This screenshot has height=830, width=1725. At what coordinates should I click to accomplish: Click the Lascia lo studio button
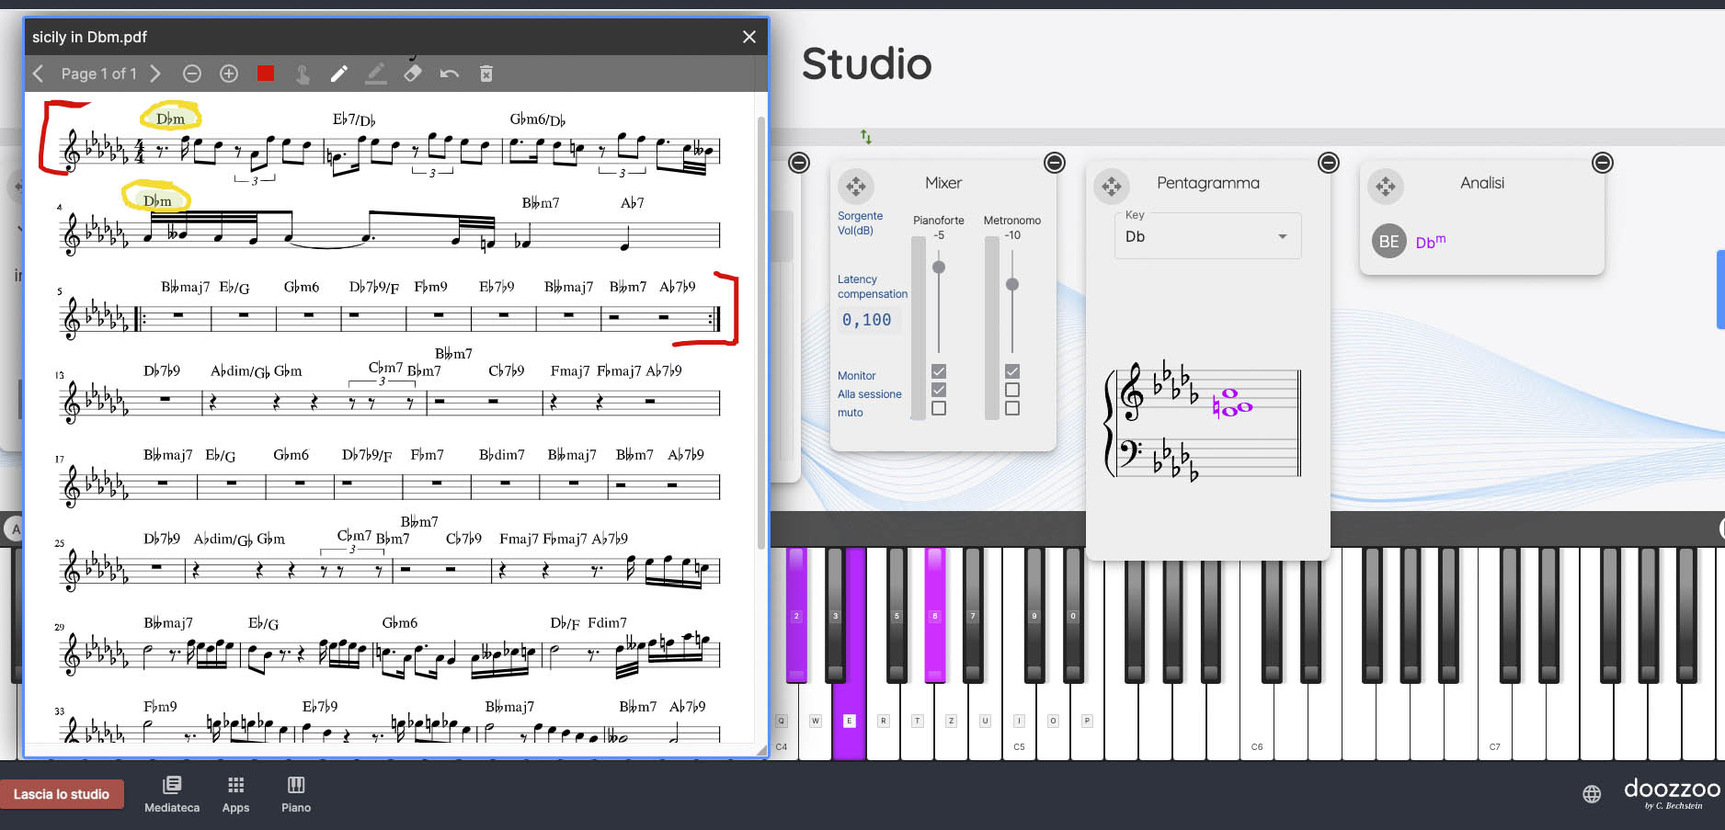[62, 794]
